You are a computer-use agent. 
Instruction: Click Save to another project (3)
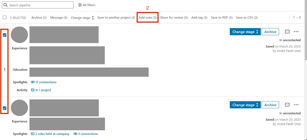[116, 17]
